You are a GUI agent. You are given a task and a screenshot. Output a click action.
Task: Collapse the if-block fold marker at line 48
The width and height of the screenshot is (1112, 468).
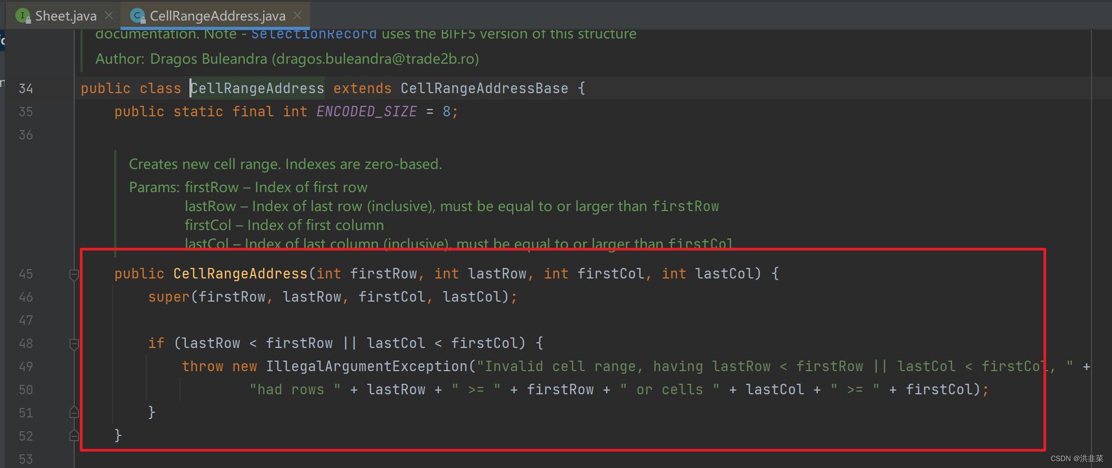(x=74, y=344)
